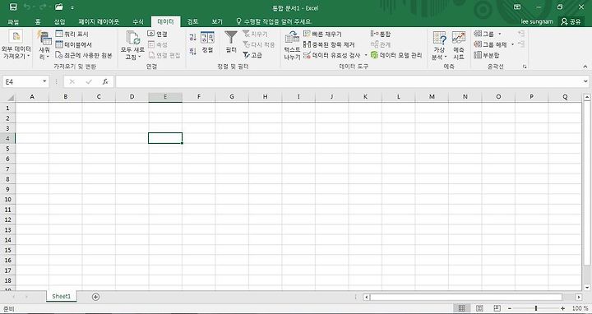
Task: Click 통합 consolidate button
Action: [381, 34]
